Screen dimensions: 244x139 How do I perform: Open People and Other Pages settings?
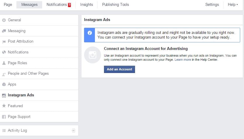click(39, 74)
